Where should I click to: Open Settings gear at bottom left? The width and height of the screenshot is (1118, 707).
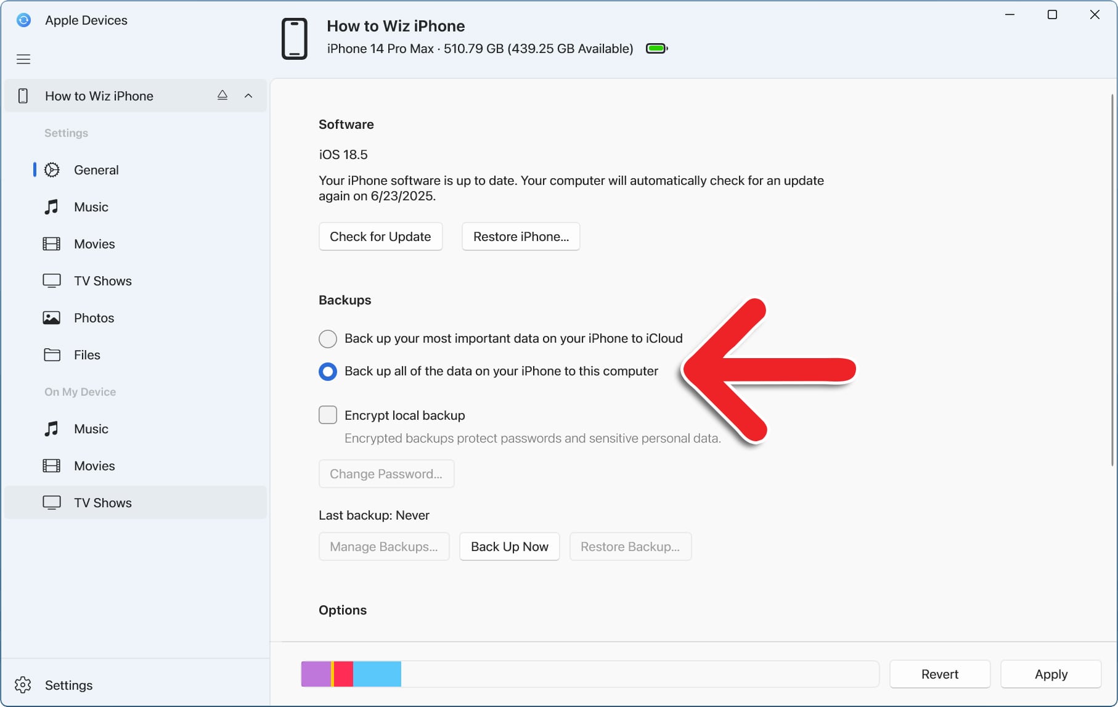[x=23, y=685]
